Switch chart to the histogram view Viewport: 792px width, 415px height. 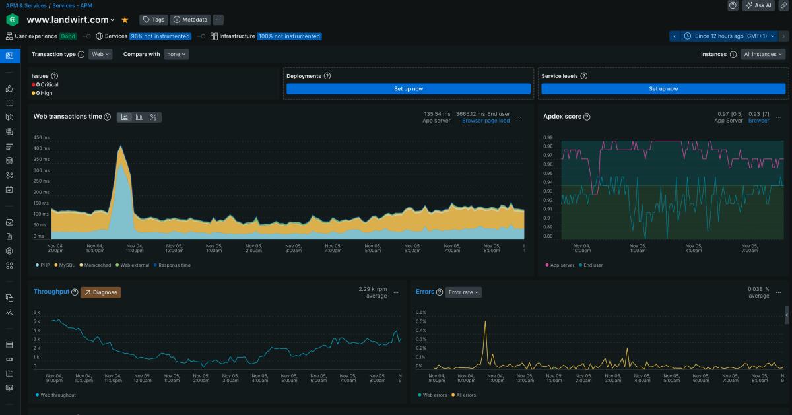point(139,117)
